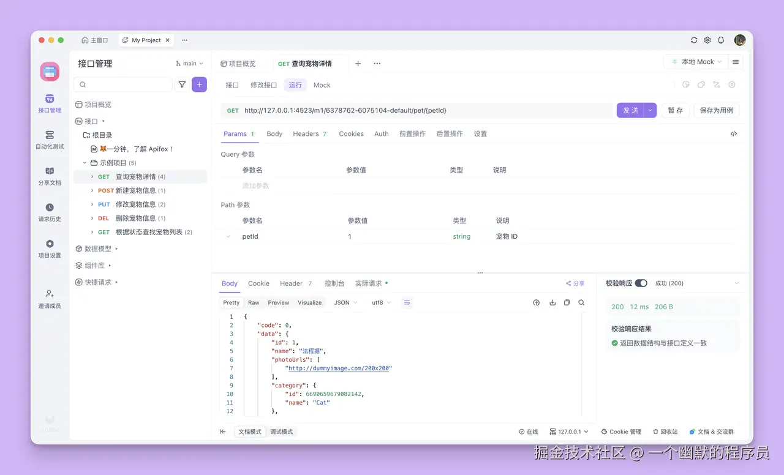The image size is (784, 475).
Task: Toggle 文档模式 at the bottom left
Action: point(249,432)
